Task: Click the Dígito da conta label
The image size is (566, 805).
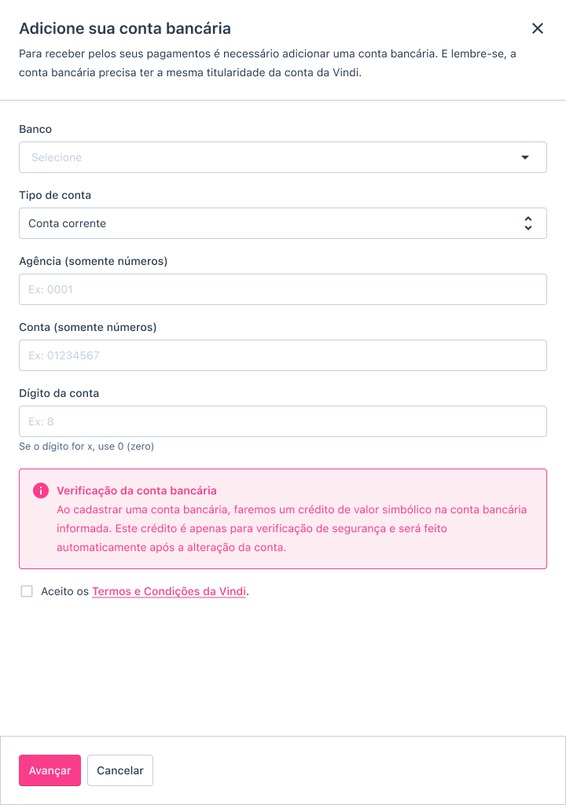Action: pyautogui.click(x=59, y=393)
